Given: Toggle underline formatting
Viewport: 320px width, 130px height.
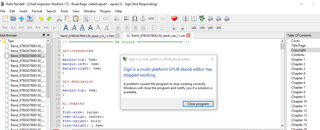Looking at the screenshot, I should pyautogui.click(x=82, y=28).
